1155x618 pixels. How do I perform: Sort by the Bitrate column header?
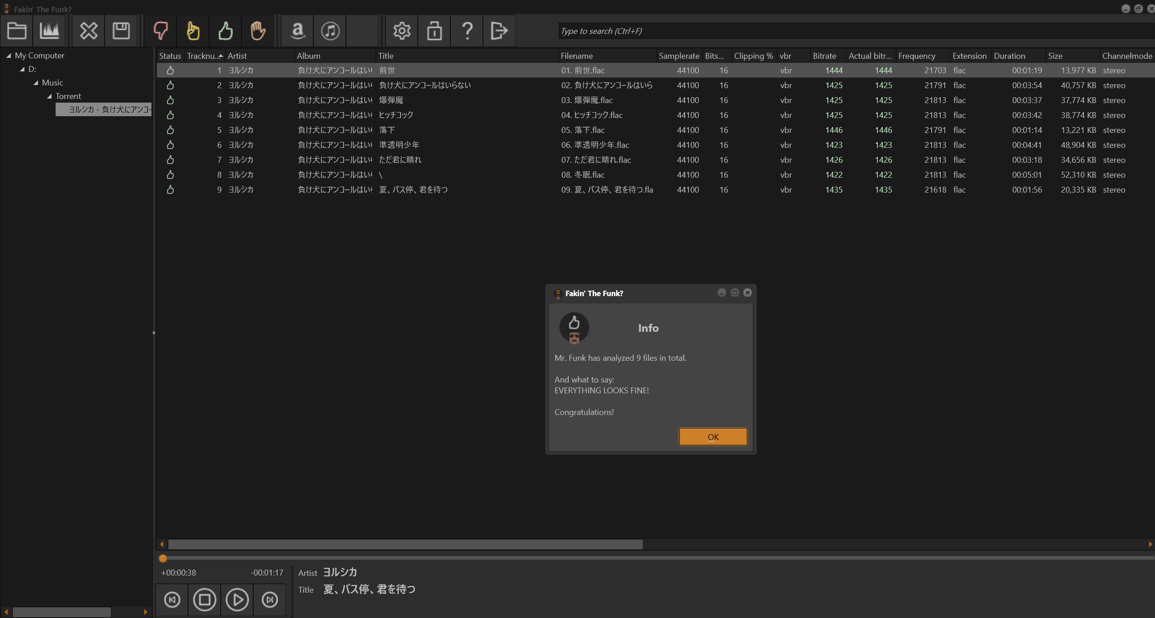pyautogui.click(x=824, y=56)
